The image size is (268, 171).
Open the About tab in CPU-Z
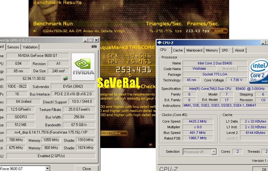pos(239,50)
